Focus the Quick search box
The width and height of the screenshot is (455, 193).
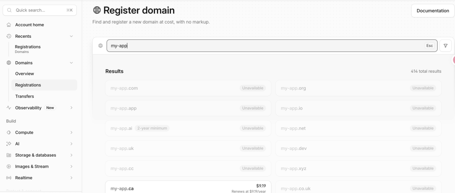coord(40,10)
